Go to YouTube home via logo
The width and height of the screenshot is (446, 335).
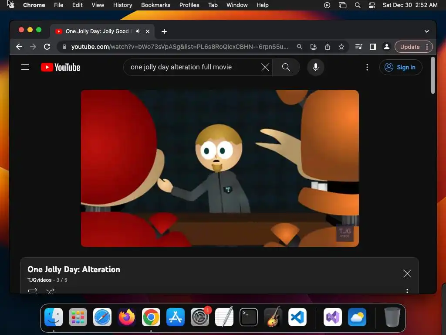click(x=61, y=67)
